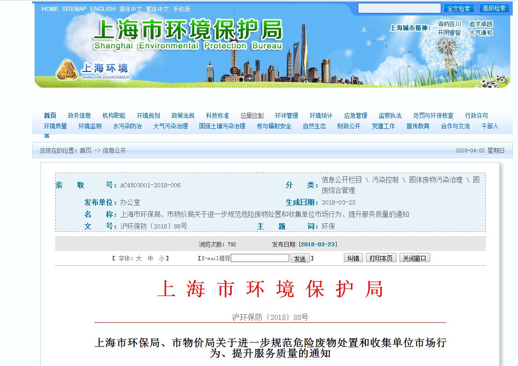Click the 信息公开 breadcrumb link
Viewport: 518px width, 366px height.
point(114,150)
